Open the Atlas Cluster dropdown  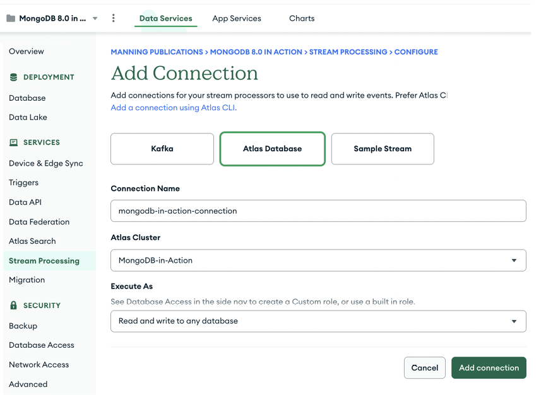pos(319,260)
